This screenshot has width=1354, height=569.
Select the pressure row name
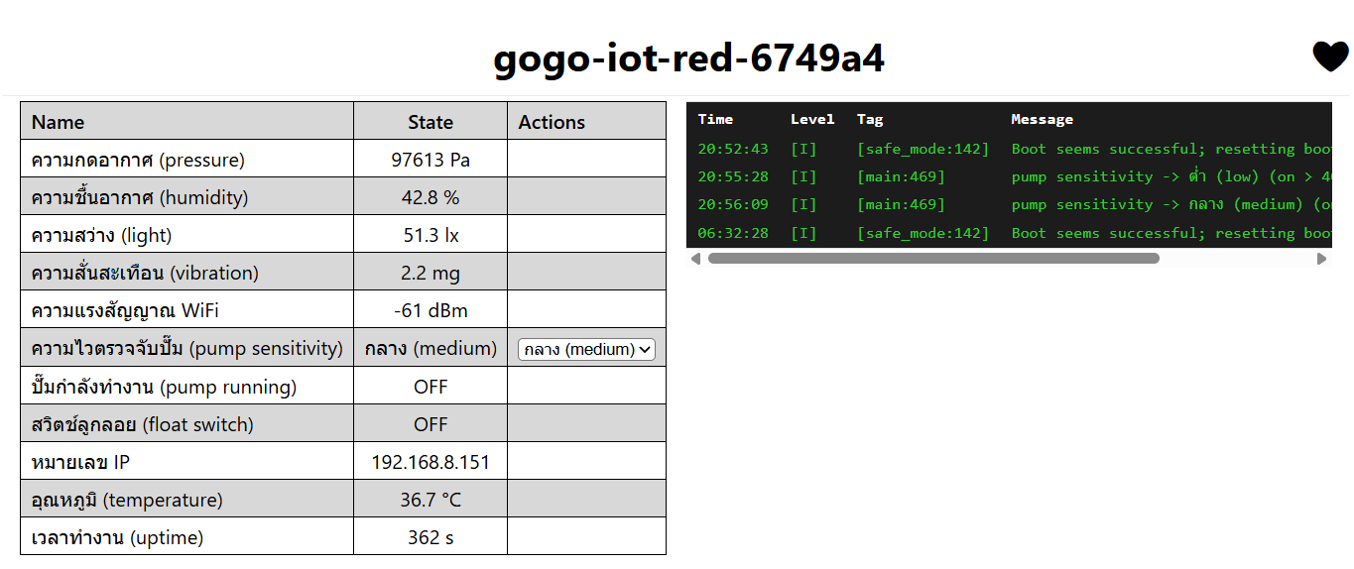pos(138,160)
